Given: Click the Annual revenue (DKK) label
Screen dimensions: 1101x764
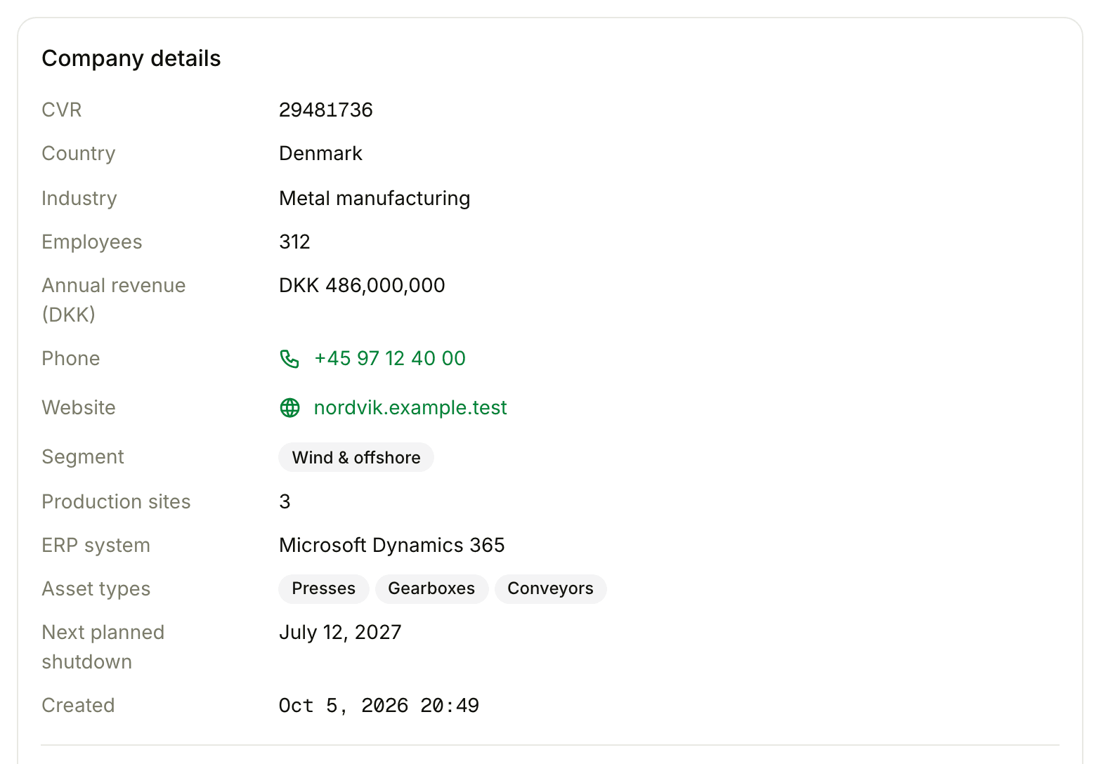Looking at the screenshot, I should (114, 300).
